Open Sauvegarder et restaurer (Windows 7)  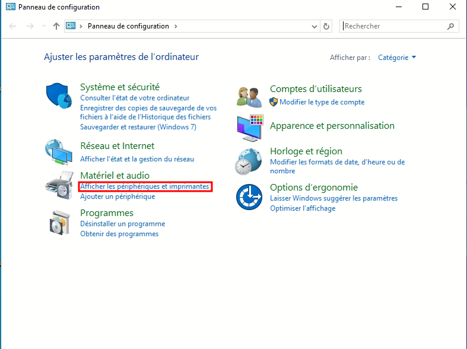(138, 127)
